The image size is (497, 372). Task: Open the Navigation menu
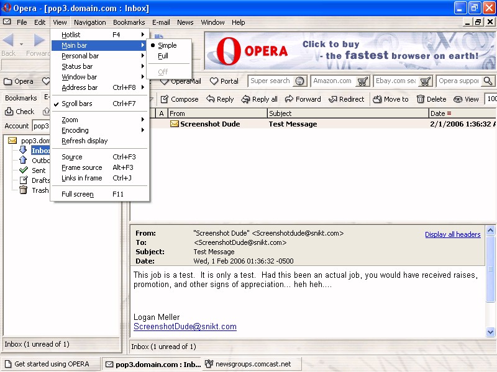(90, 22)
